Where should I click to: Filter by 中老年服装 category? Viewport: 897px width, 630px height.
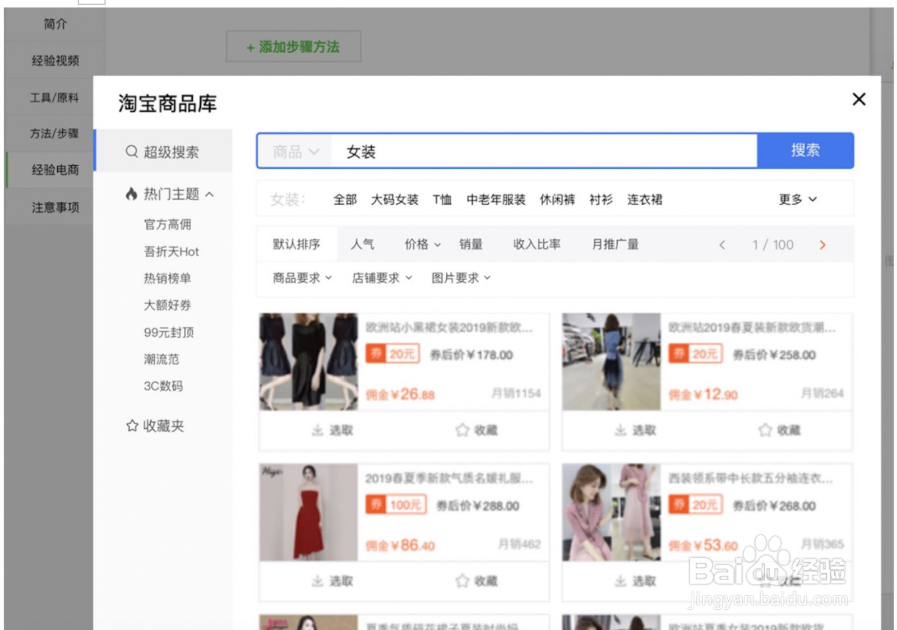point(496,200)
